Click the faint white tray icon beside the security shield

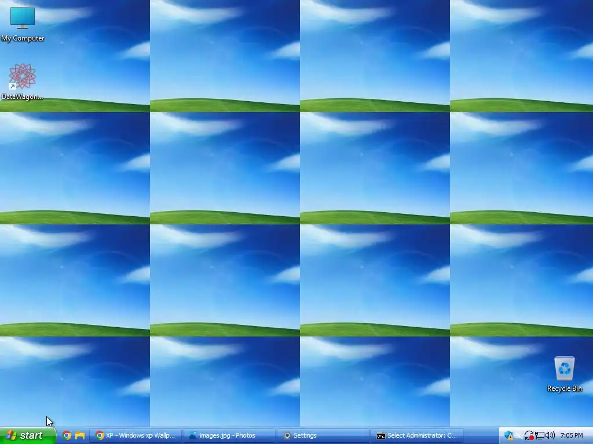point(519,436)
